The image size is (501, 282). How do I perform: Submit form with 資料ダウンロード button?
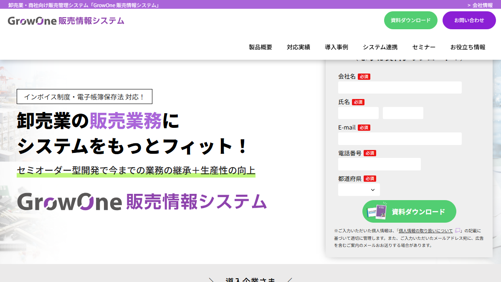coord(409,211)
